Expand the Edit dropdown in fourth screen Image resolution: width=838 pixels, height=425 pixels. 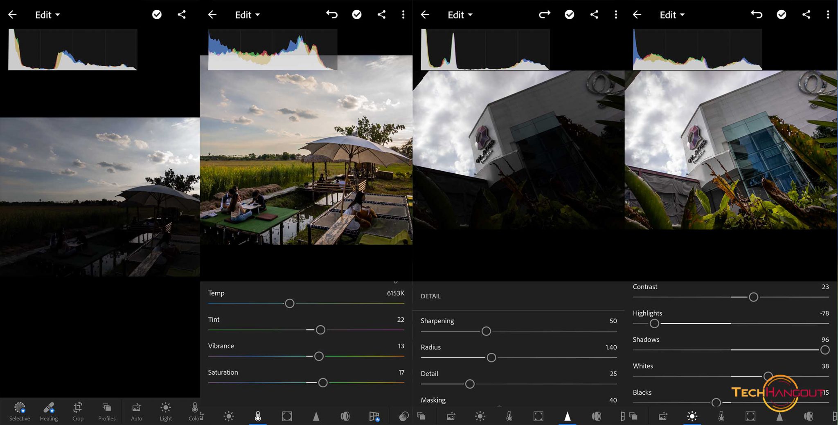[672, 15]
